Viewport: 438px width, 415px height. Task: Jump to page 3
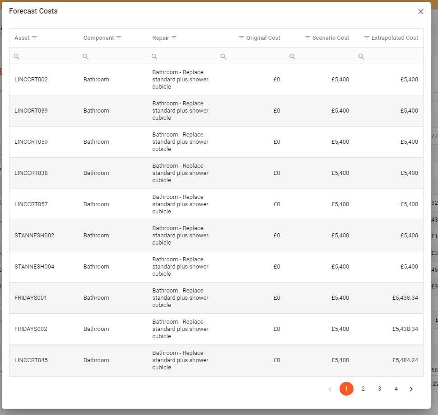(x=380, y=389)
